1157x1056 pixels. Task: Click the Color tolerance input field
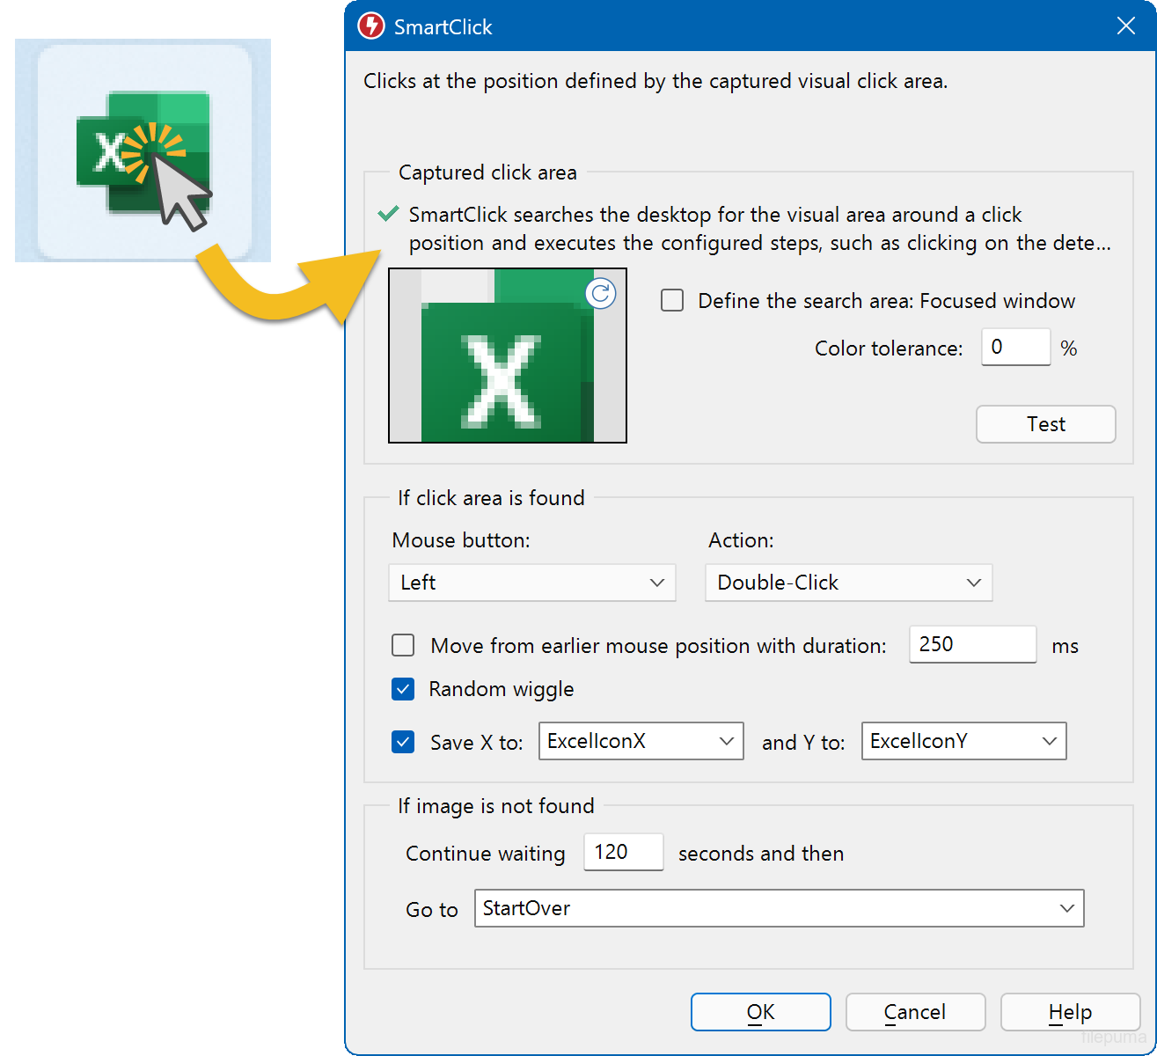pos(1016,347)
